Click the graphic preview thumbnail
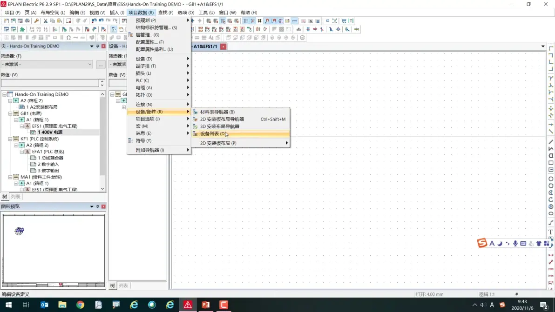Screen dimensions: 555x312 tap(54, 251)
